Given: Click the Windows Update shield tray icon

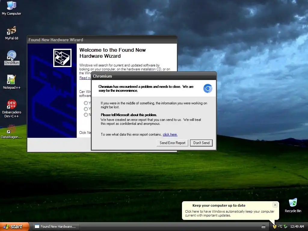Looking at the screenshot, I should (275, 226).
